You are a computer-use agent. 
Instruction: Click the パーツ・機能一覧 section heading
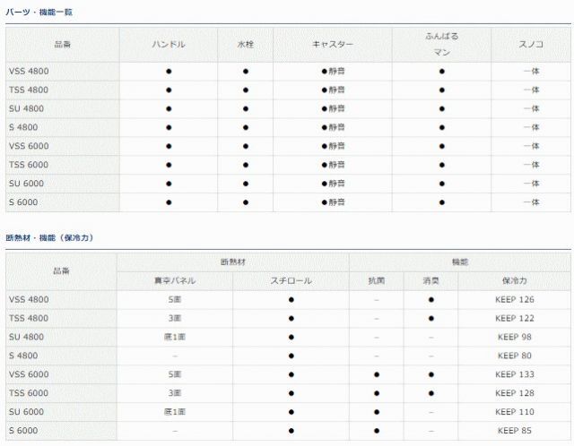(x=39, y=13)
